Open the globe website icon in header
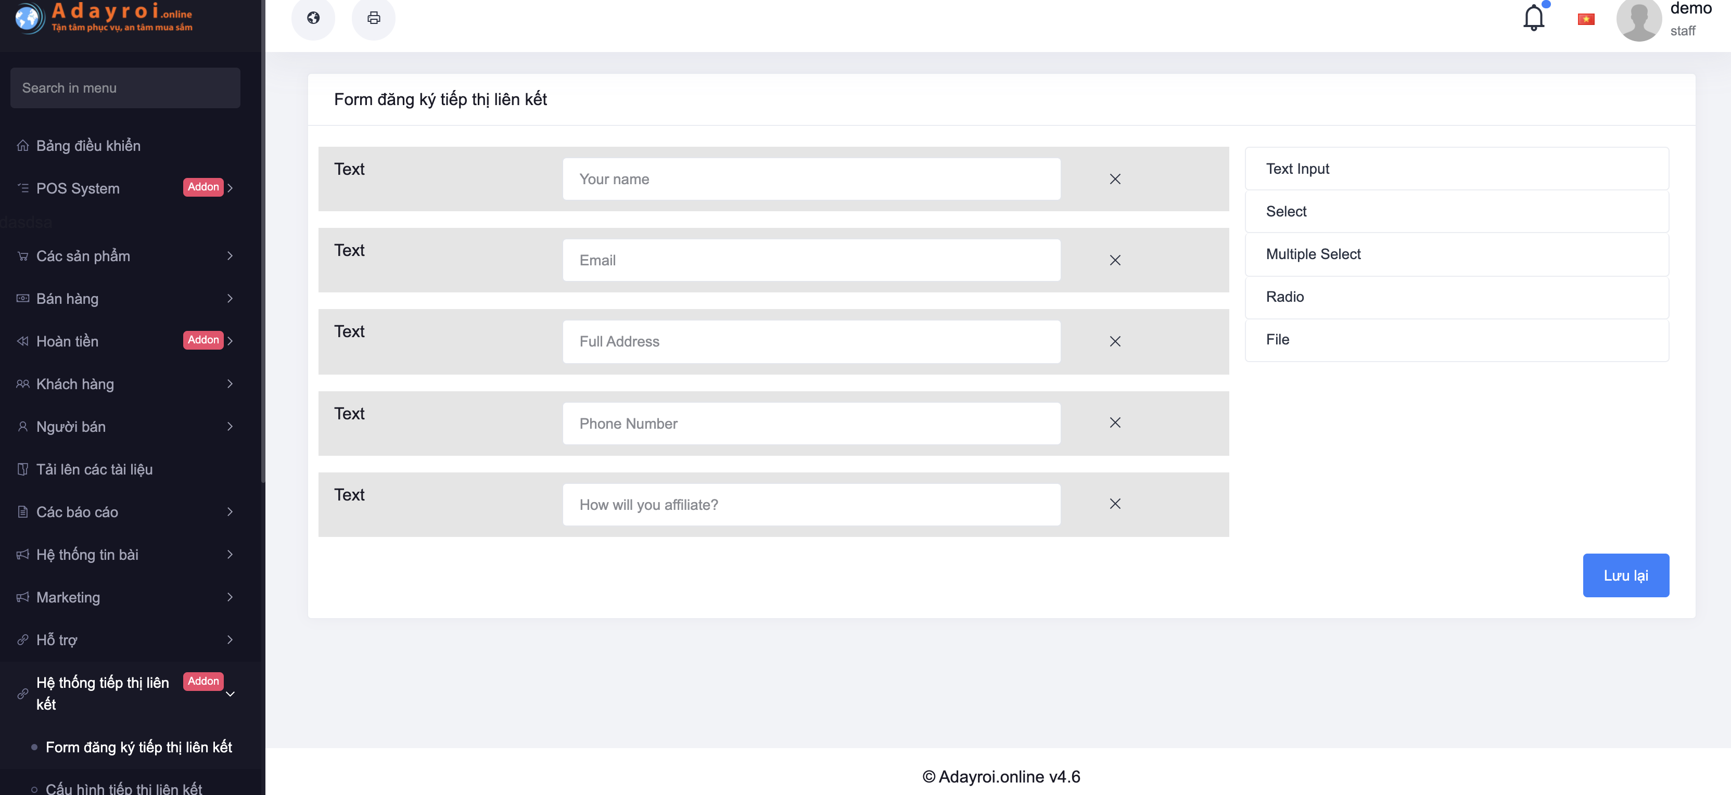The width and height of the screenshot is (1731, 795). [313, 18]
